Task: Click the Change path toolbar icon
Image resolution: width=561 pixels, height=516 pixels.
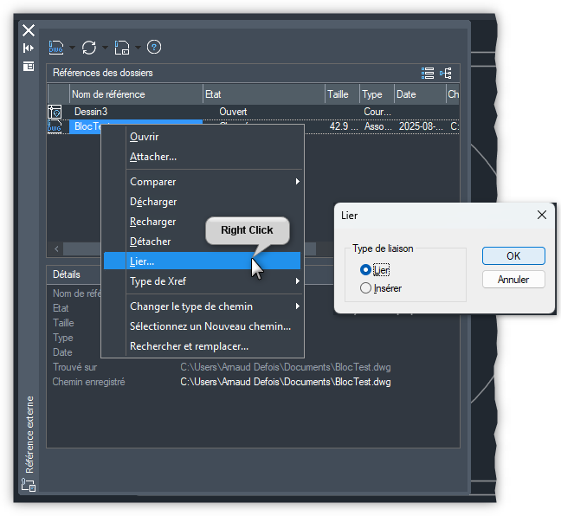Action: pos(121,48)
